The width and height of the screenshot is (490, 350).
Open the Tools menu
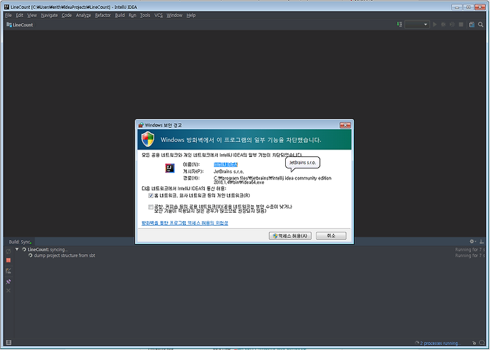(145, 15)
